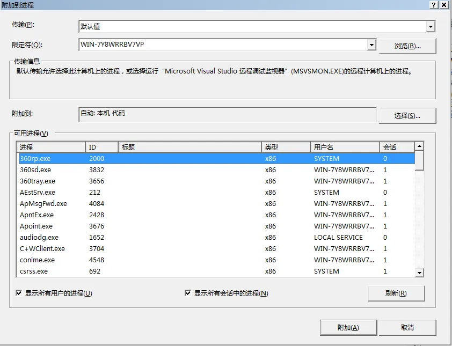452x346 pixels.
Task: Toggle 显示所有会话中的进程 checkbox
Action: [188, 293]
